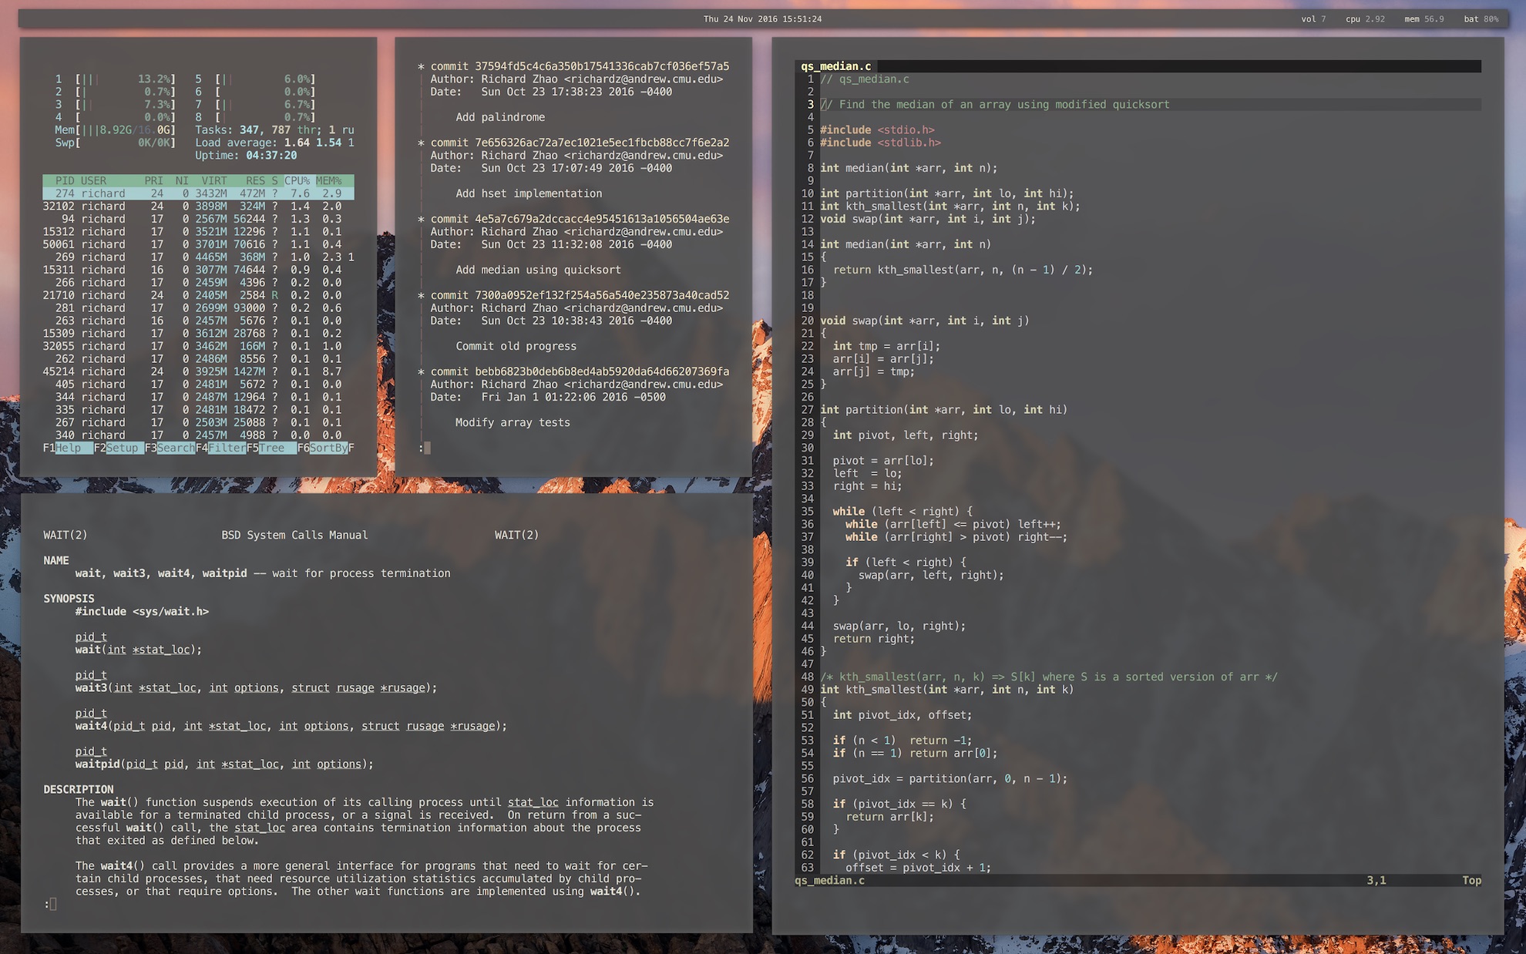Image resolution: width=1526 pixels, height=954 pixels.
Task: Open F2 Setup in htop footer
Action: (119, 448)
